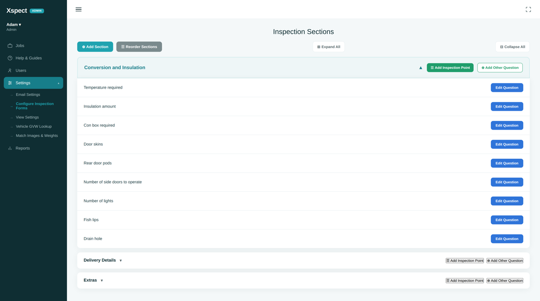Edit Number of side doors question
The image size is (540, 301).
coord(507,182)
